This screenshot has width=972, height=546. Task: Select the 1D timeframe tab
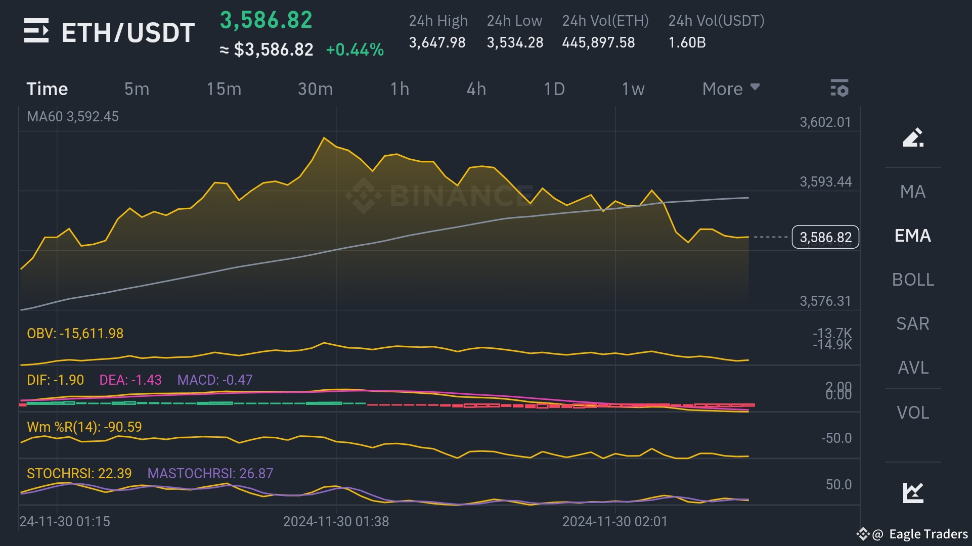pos(554,89)
